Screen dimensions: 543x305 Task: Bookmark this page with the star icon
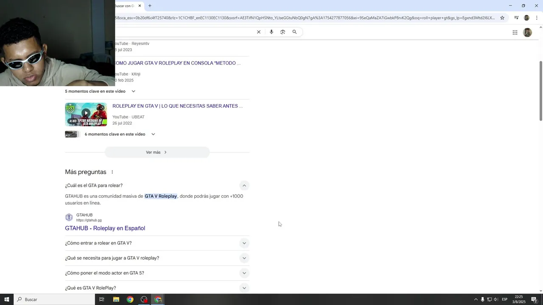click(x=502, y=18)
